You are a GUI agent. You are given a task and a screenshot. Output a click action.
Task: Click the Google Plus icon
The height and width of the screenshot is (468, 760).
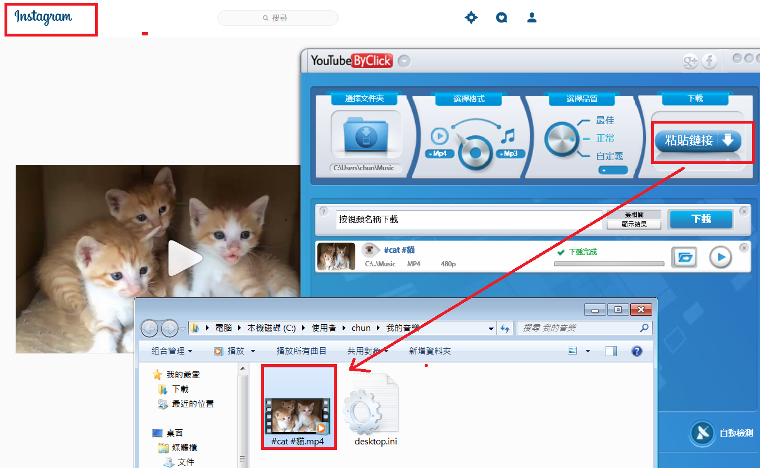click(x=690, y=62)
